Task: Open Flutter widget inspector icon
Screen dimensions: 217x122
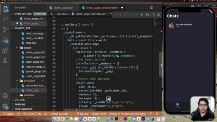Action: 159,15
